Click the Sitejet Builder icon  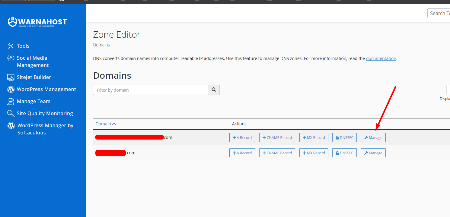pos(11,77)
